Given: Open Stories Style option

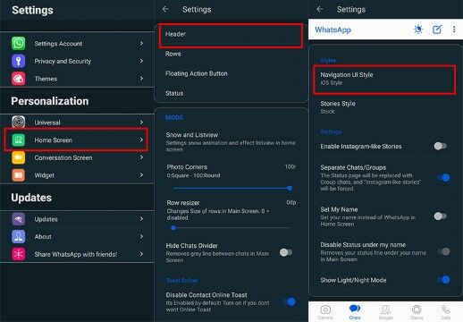Looking at the screenshot, I should coord(384,107).
